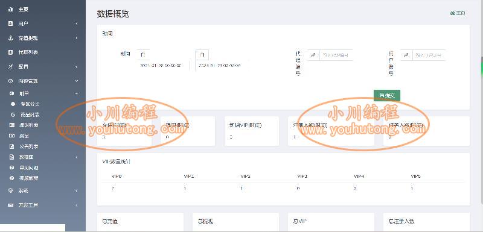Open the 代理列表 sidebar item
The height and width of the screenshot is (232, 483).
coord(43,52)
